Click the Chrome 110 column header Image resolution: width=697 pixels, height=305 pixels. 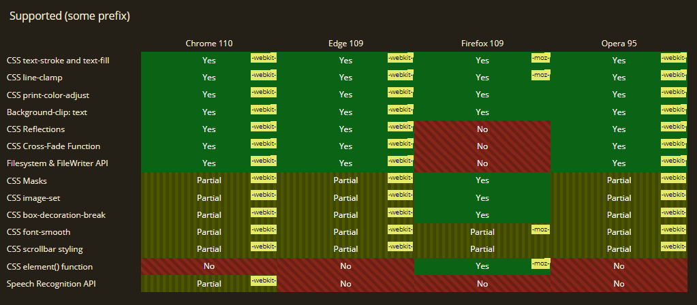click(209, 44)
